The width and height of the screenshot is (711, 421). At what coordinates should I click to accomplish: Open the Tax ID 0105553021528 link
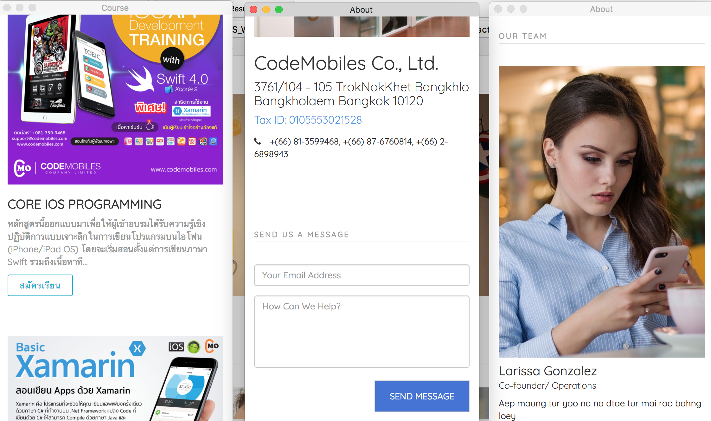(x=308, y=120)
